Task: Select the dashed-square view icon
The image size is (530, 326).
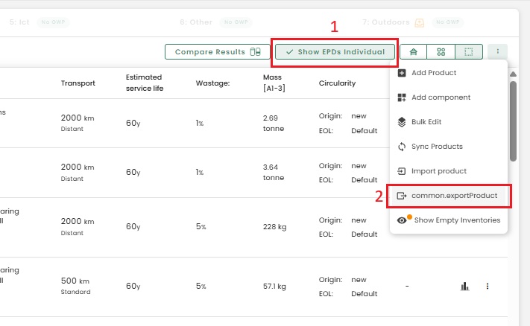Action: [468, 52]
